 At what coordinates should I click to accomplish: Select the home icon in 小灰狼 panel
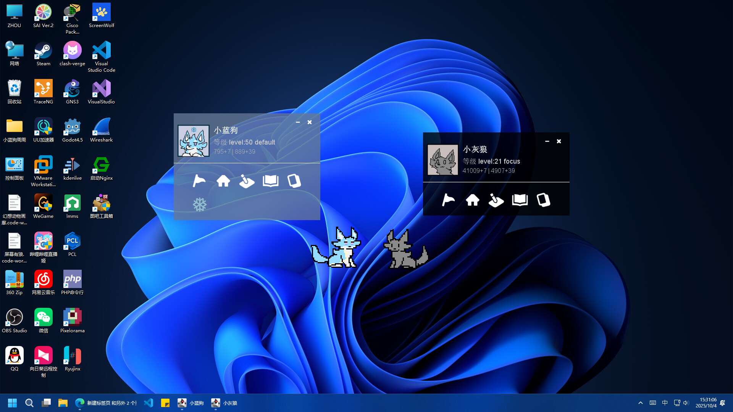tap(472, 200)
